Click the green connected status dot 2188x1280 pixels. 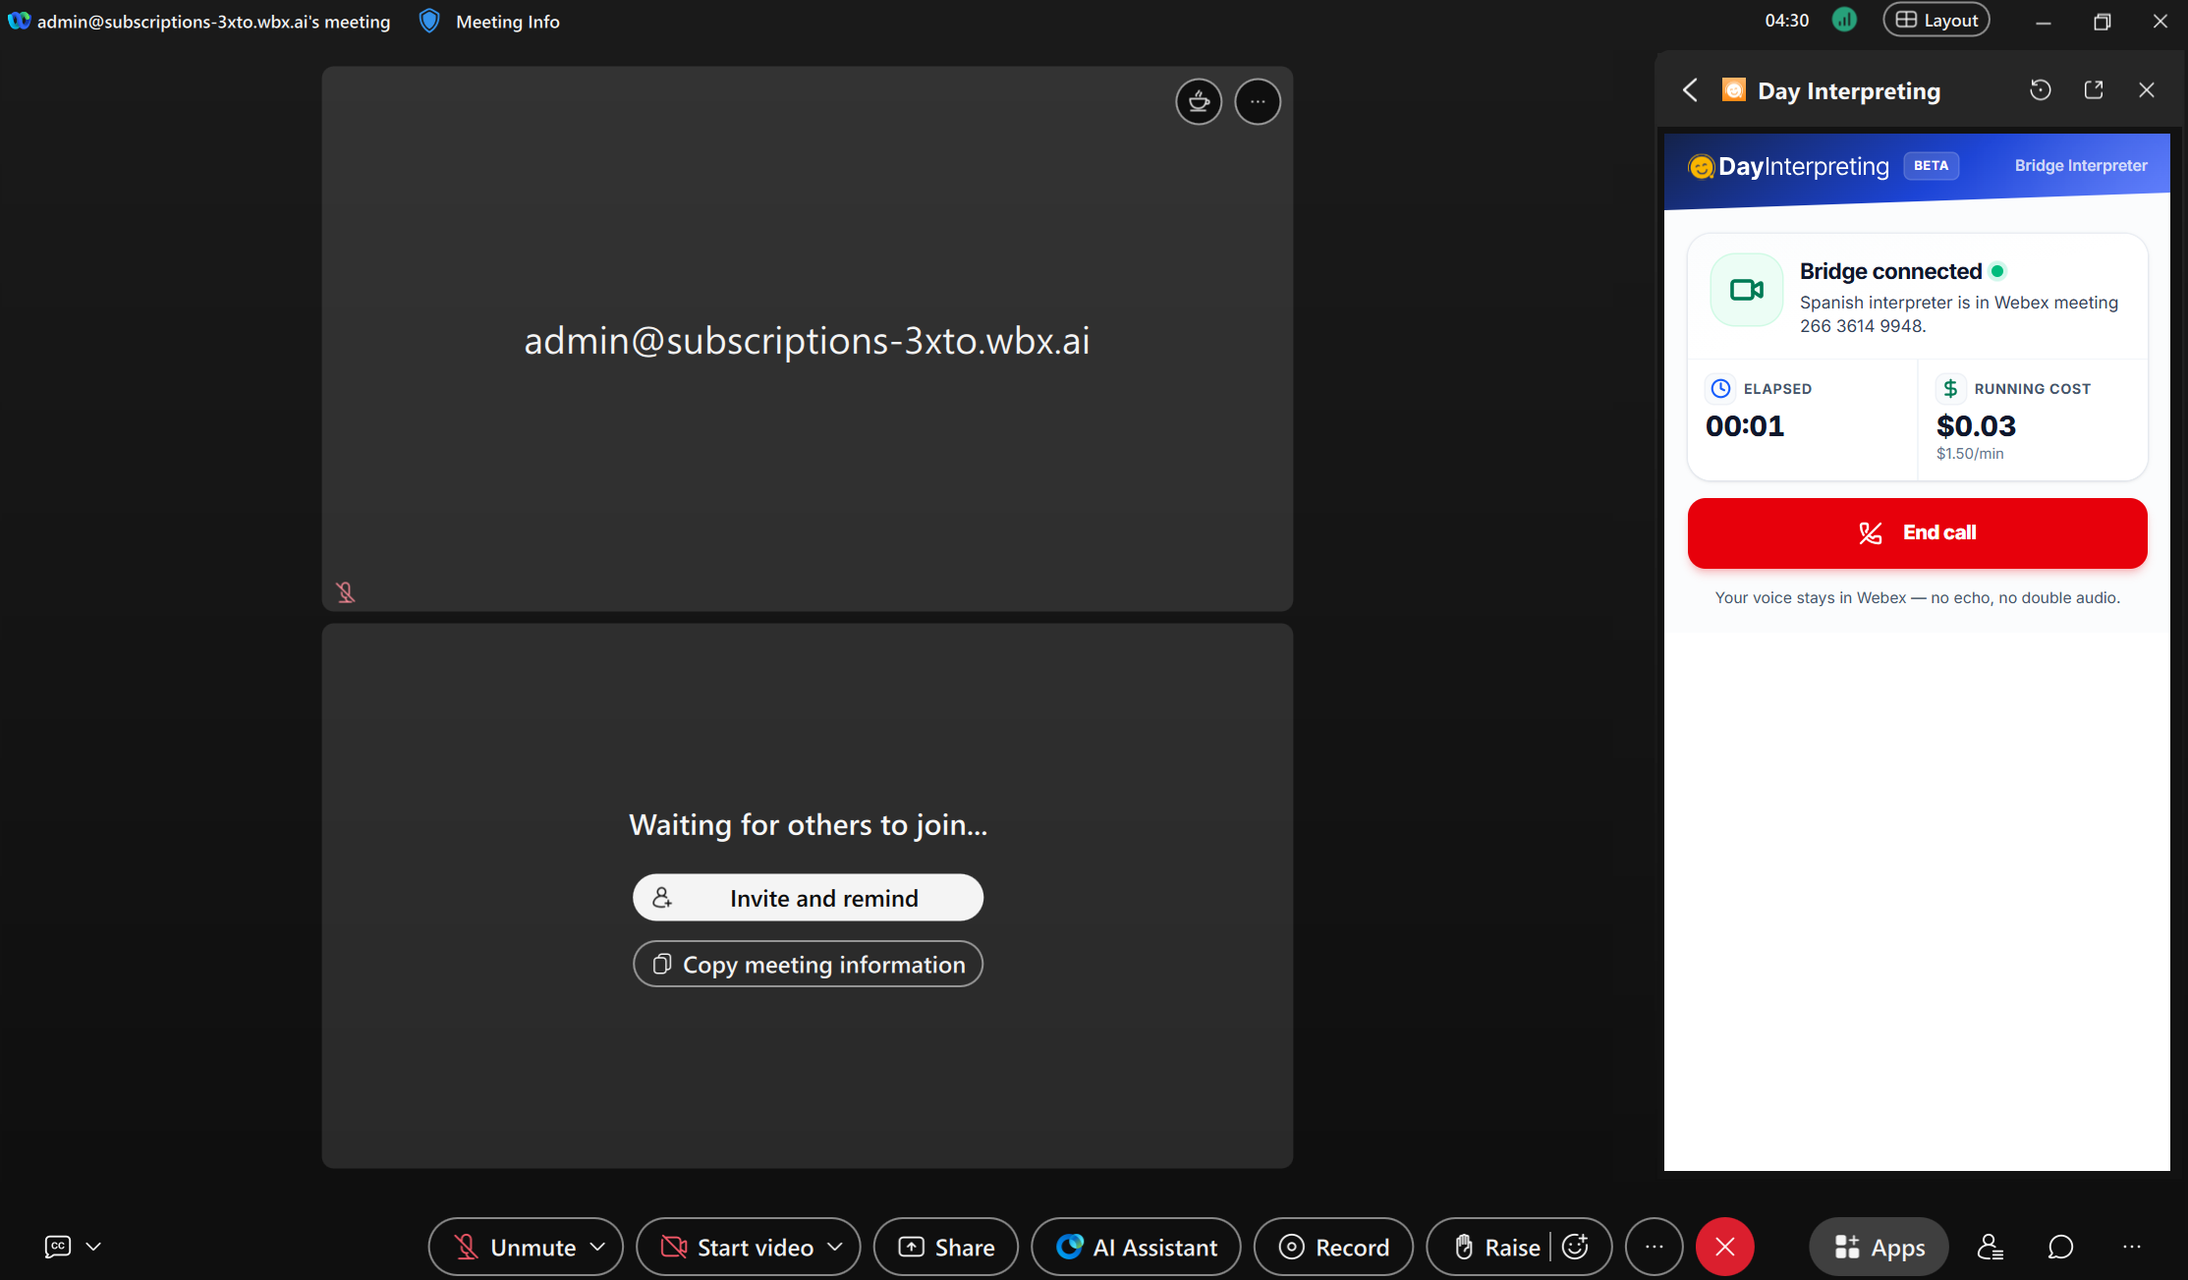click(x=1997, y=271)
